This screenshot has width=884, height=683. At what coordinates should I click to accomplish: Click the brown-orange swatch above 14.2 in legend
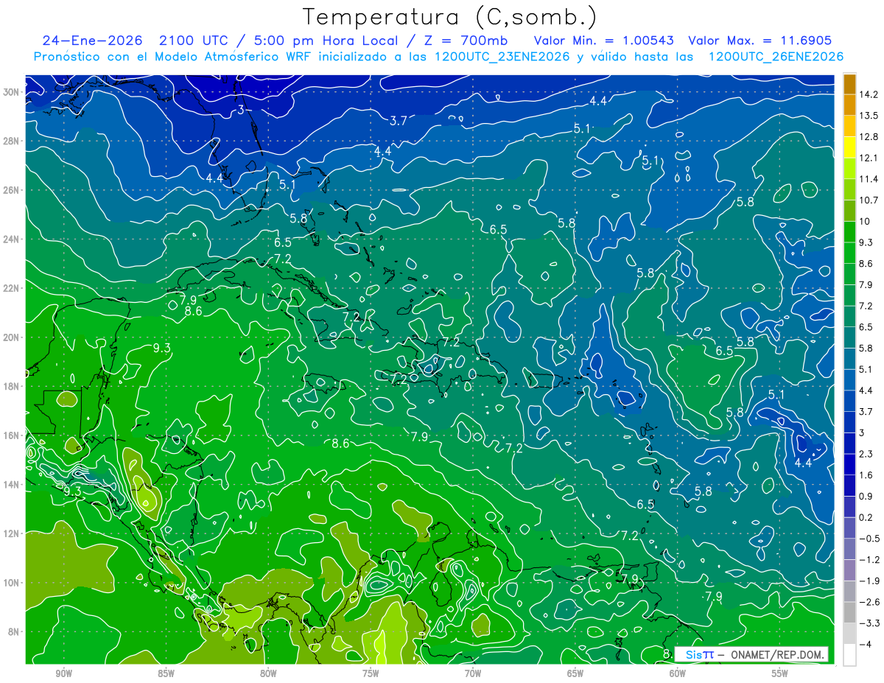[x=849, y=84]
